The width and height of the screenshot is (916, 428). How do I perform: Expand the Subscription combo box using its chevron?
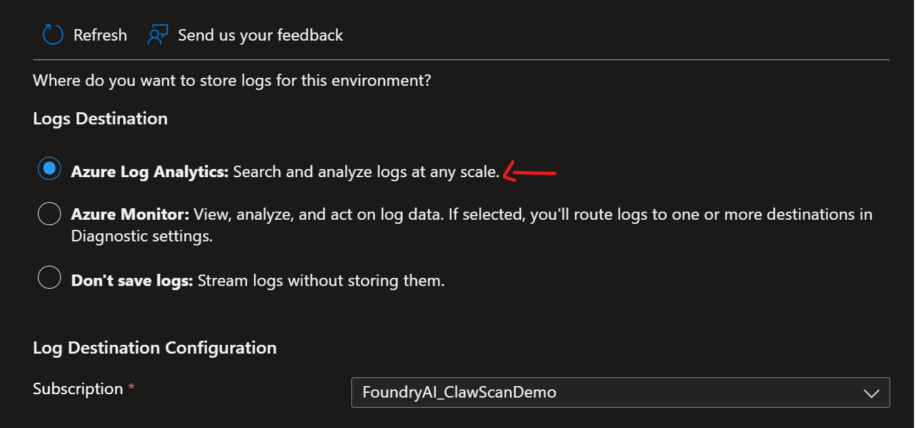coord(871,393)
